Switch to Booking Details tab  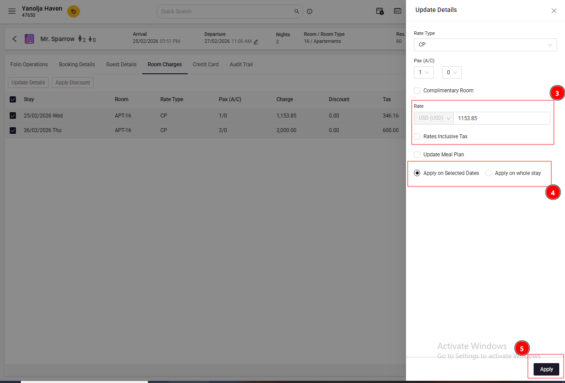77,64
